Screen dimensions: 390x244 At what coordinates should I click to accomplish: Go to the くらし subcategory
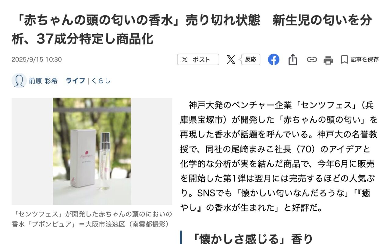pos(101,81)
